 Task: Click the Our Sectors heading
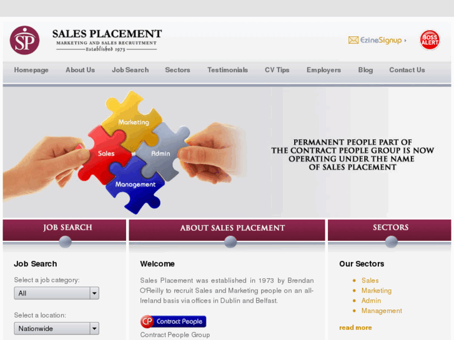point(362,264)
